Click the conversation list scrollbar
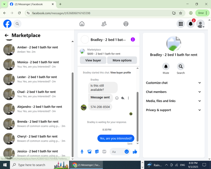211x169 pixels. click(x=73, y=115)
